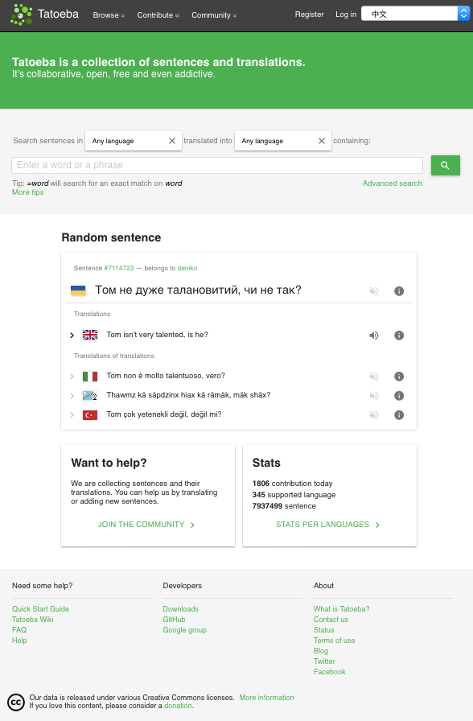Screen dimensions: 473x721
Task: Open the source language Any language dropdown
Action: [134, 141]
